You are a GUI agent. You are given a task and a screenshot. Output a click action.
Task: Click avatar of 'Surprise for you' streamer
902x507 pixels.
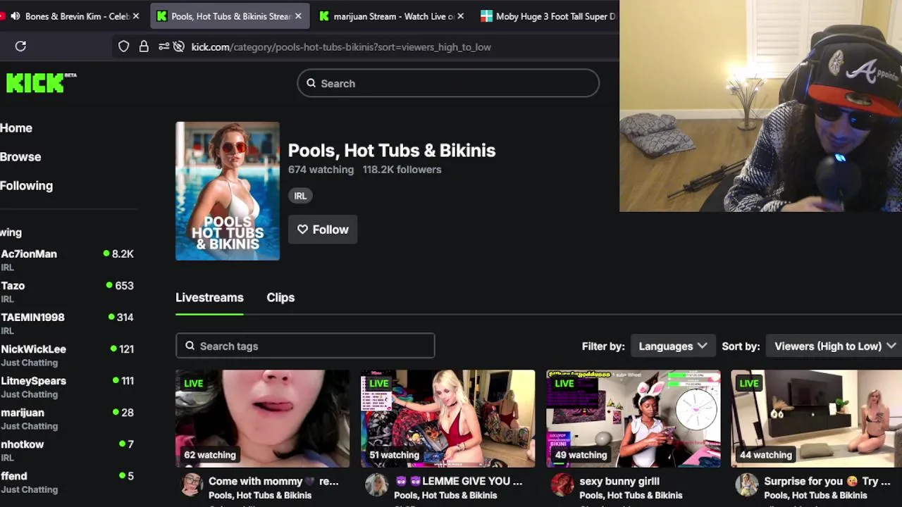(x=747, y=484)
